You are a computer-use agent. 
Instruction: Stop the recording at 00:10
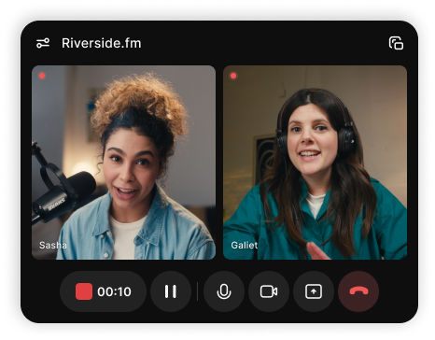point(103,291)
